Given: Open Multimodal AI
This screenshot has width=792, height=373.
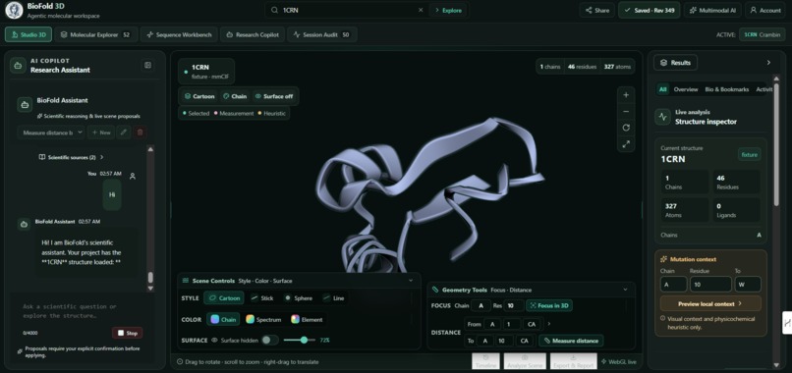Looking at the screenshot, I should [712, 10].
